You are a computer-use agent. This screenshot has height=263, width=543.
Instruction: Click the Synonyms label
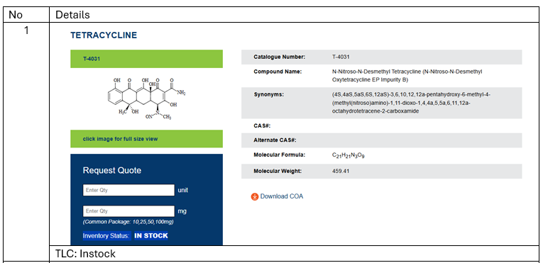point(269,94)
